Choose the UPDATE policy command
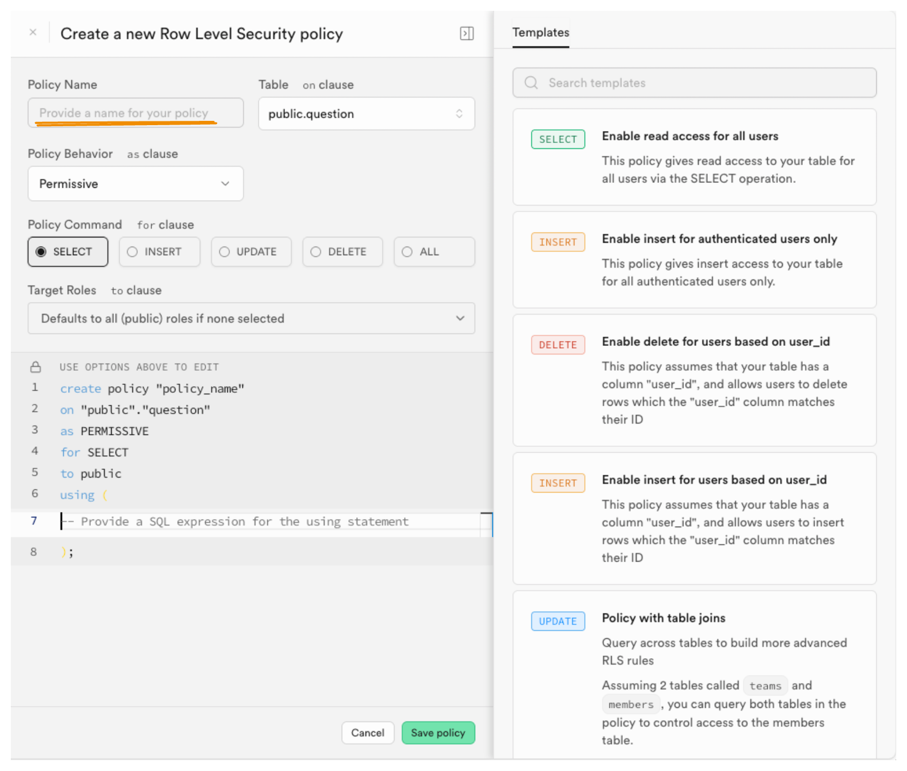 [251, 252]
